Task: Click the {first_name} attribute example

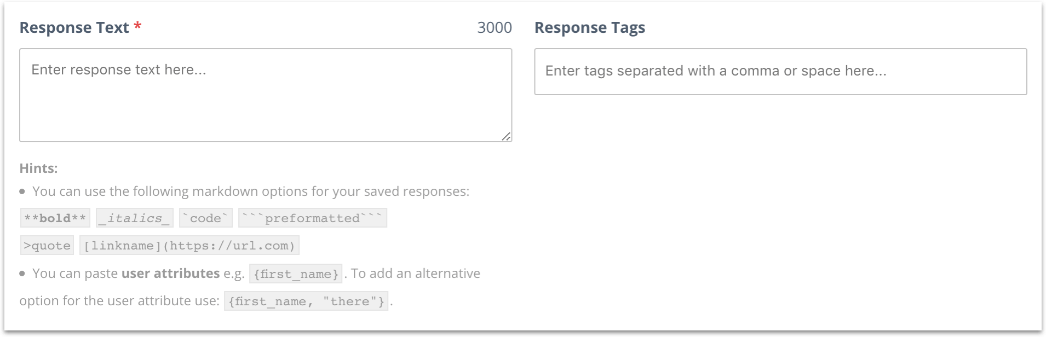Action: click(296, 274)
